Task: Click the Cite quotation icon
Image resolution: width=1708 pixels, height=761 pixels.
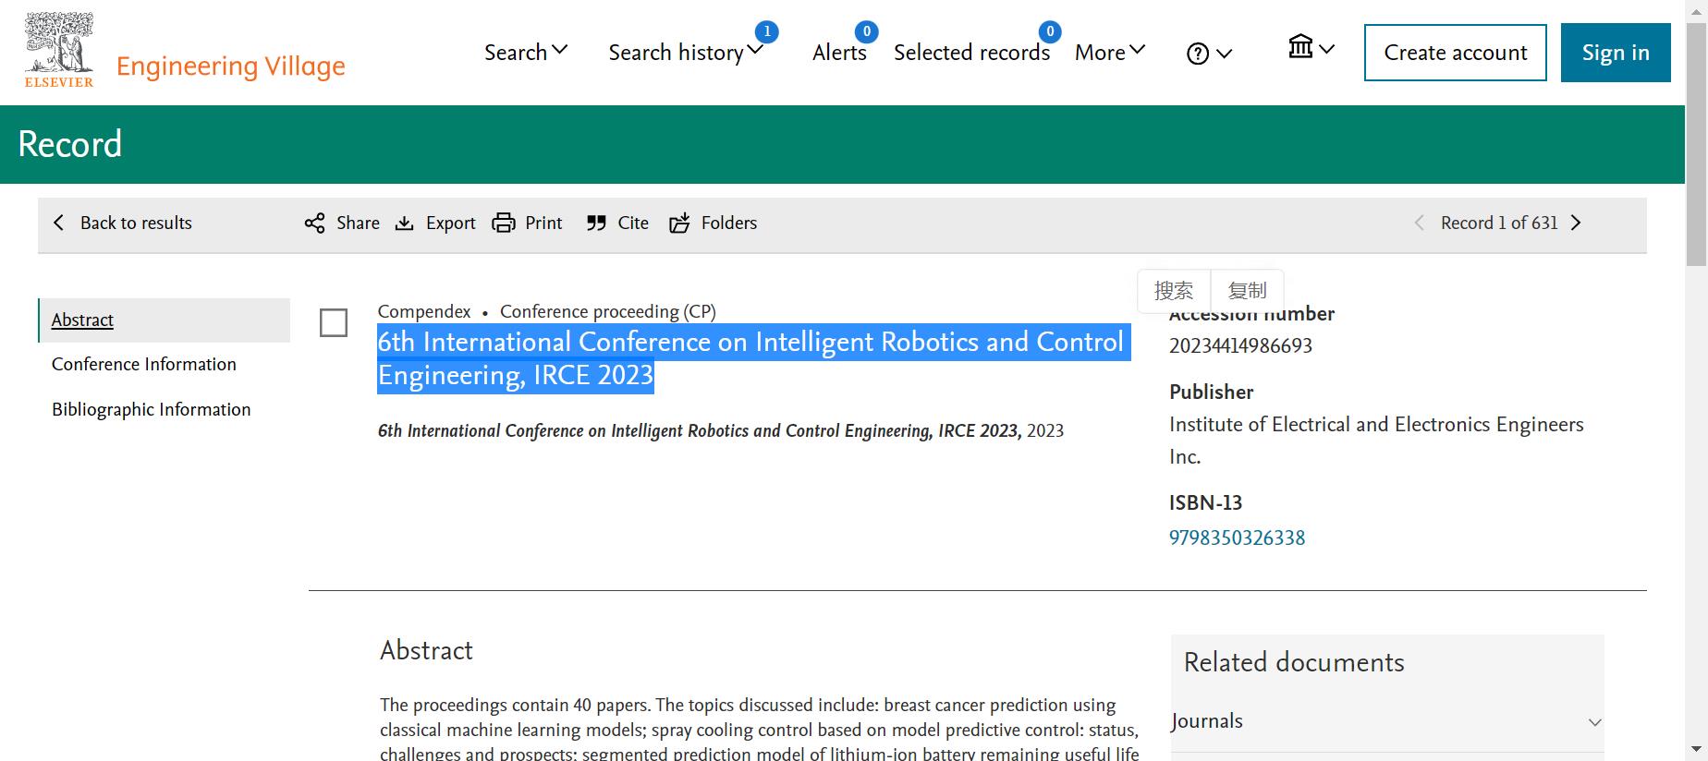Action: 596,223
